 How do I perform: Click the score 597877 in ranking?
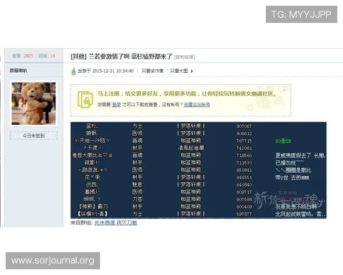click(x=244, y=214)
